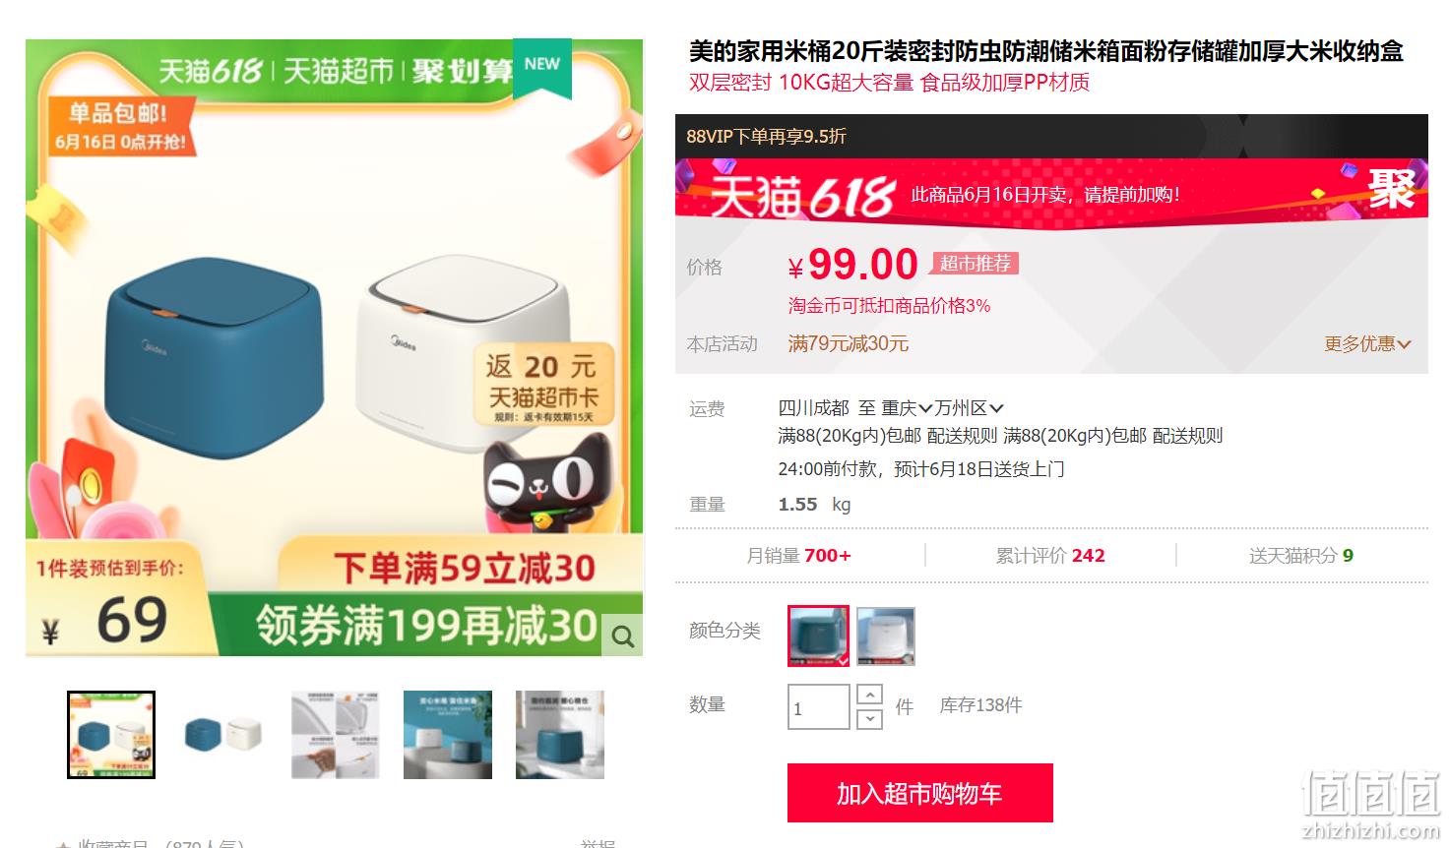Select the second thumbnail of both bins
This screenshot has width=1449, height=848.
tap(223, 735)
